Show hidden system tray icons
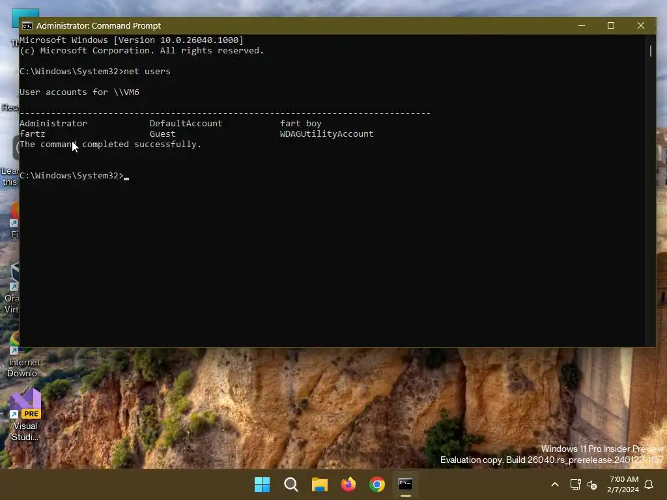This screenshot has width=667, height=500. click(x=555, y=484)
